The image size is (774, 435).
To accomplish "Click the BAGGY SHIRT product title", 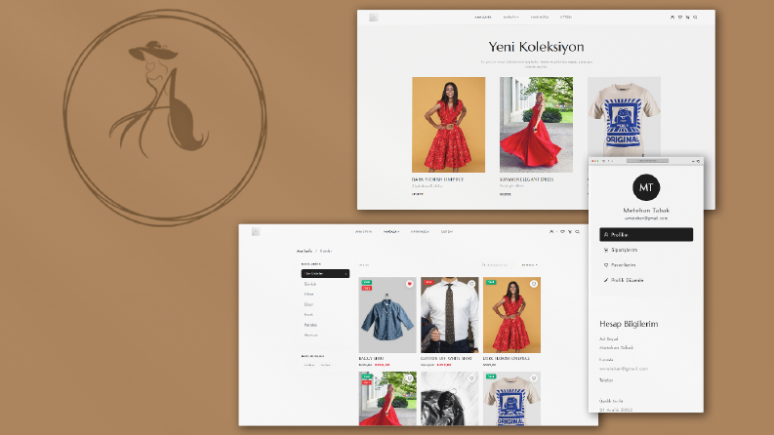I will coord(371,359).
